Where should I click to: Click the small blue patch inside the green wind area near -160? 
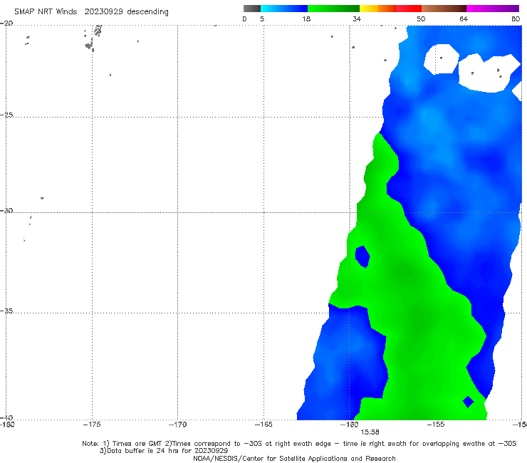[x=362, y=256]
